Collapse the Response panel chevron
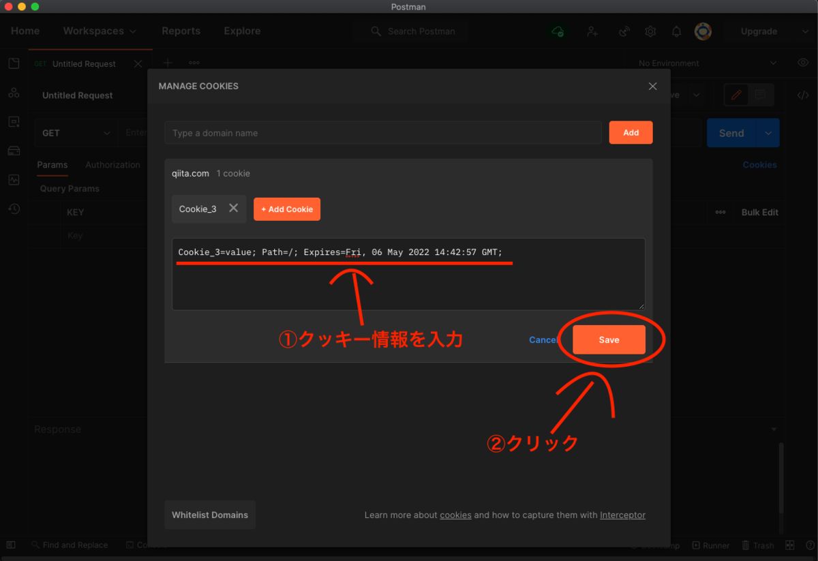The width and height of the screenshot is (818, 561). pos(774,429)
